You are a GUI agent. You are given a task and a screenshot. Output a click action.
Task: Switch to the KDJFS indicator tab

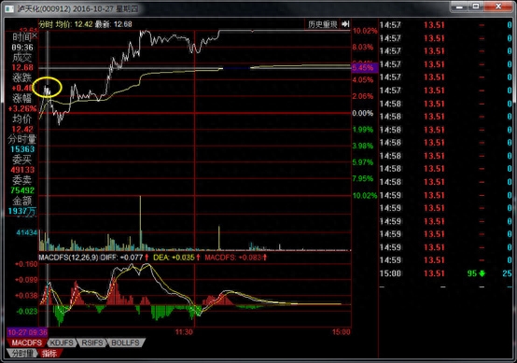point(62,342)
